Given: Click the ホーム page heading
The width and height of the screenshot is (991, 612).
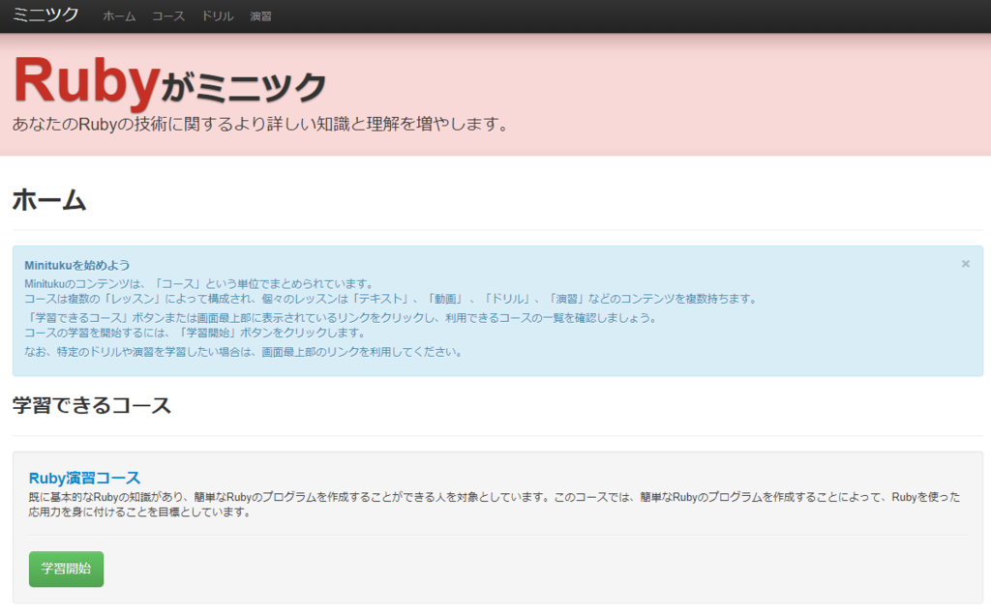Looking at the screenshot, I should 49,200.
